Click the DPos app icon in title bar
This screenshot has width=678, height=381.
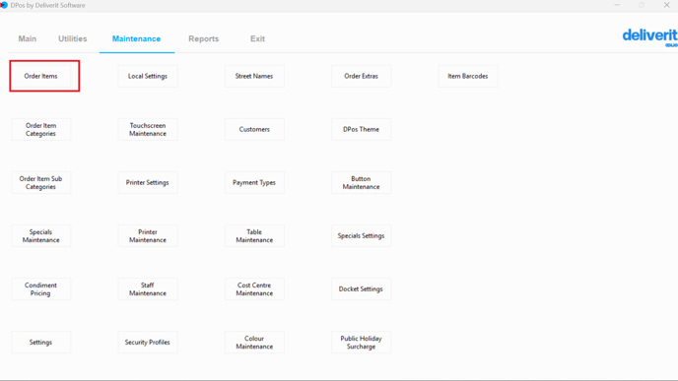coord(4,5)
